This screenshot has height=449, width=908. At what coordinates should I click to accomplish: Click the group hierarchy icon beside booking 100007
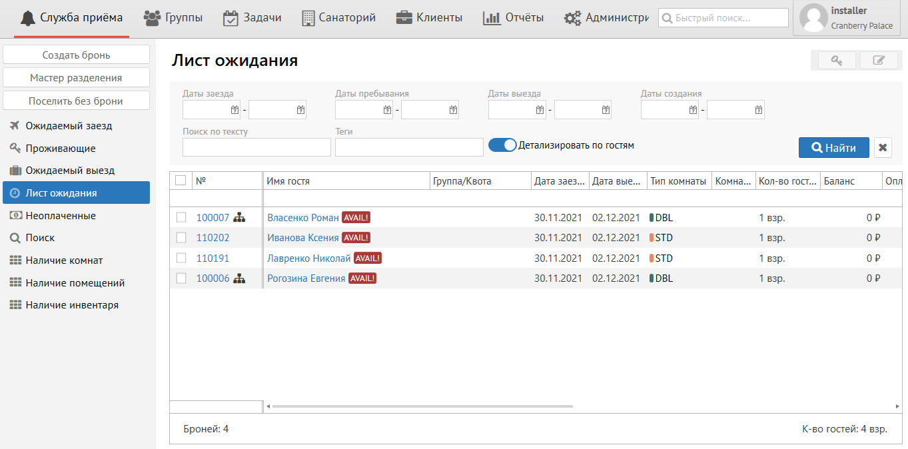point(240,217)
